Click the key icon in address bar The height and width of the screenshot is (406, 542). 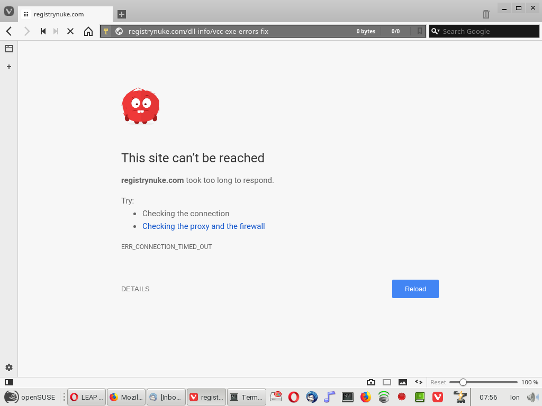(106, 31)
